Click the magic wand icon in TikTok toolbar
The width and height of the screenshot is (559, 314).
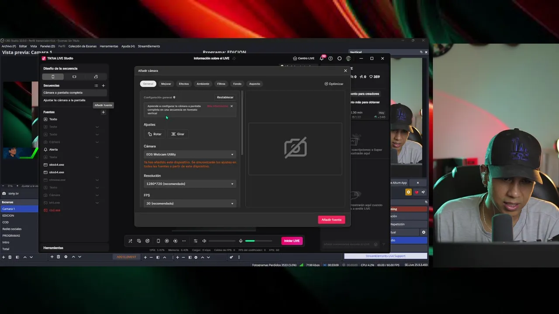pos(130,241)
